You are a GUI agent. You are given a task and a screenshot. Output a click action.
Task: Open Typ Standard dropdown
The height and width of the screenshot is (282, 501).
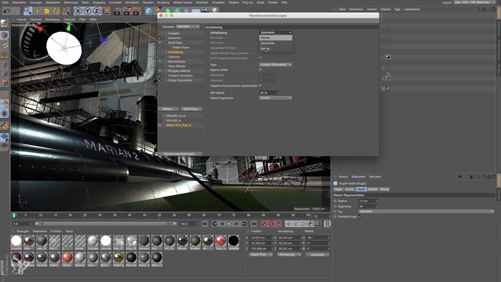(426, 211)
